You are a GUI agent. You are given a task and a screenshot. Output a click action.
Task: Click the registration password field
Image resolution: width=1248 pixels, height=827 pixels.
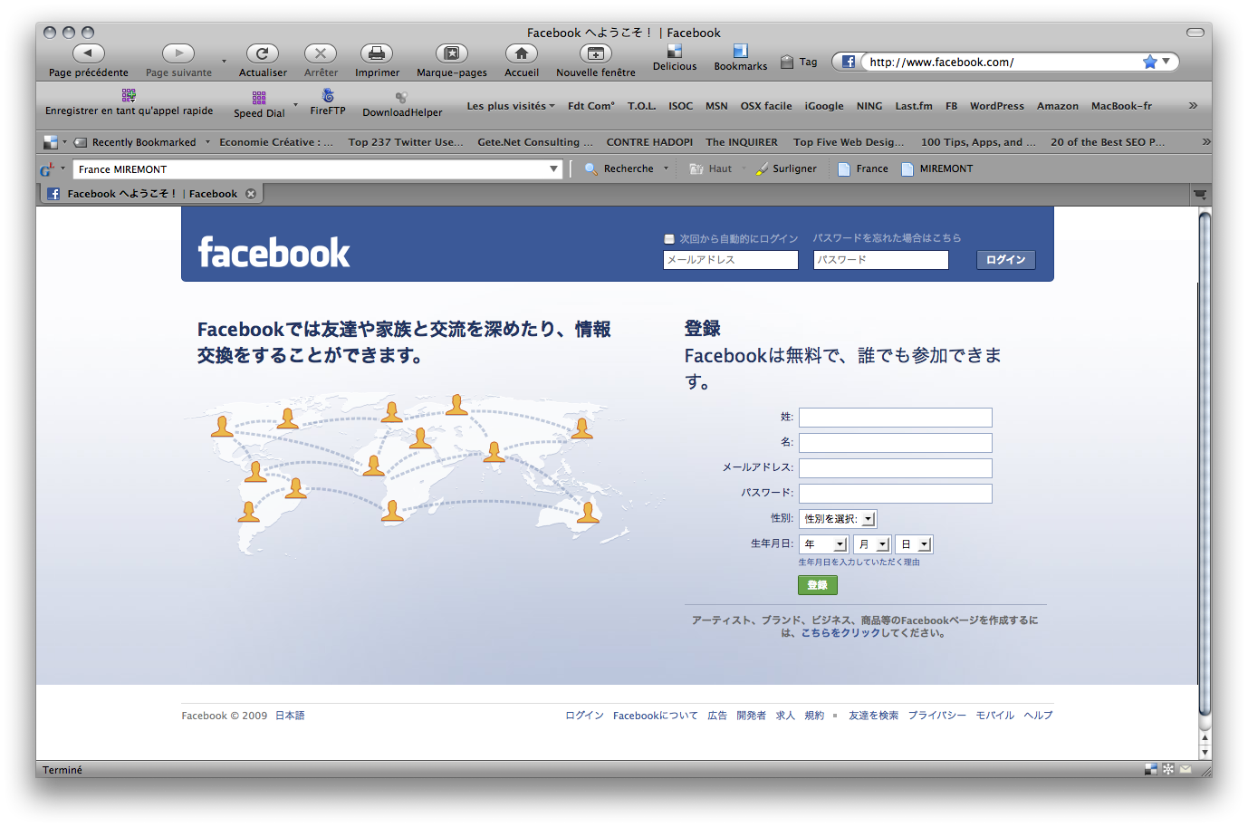tap(895, 494)
